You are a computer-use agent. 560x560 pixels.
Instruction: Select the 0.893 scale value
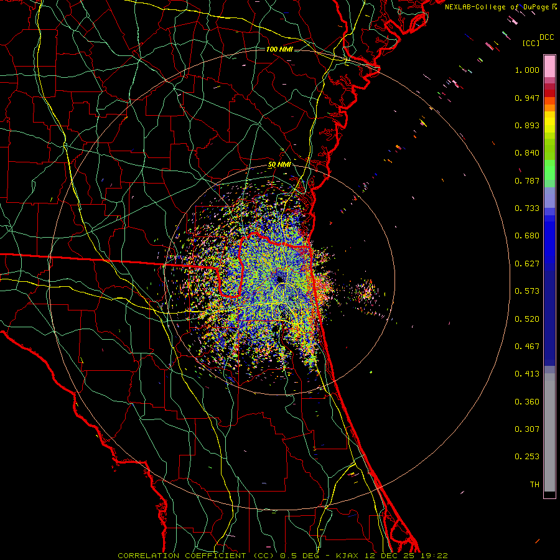coord(527,125)
